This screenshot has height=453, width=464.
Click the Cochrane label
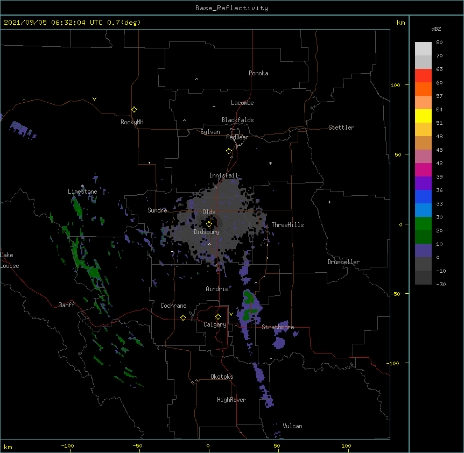click(x=173, y=306)
